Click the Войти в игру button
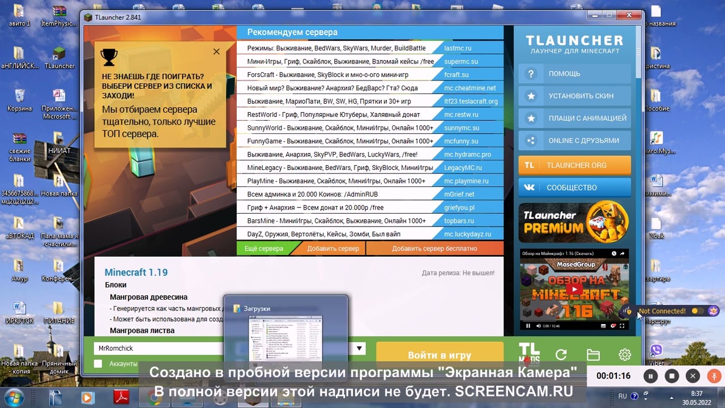 click(x=440, y=355)
